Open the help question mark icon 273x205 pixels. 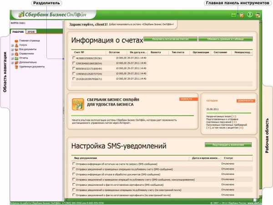[249, 15]
